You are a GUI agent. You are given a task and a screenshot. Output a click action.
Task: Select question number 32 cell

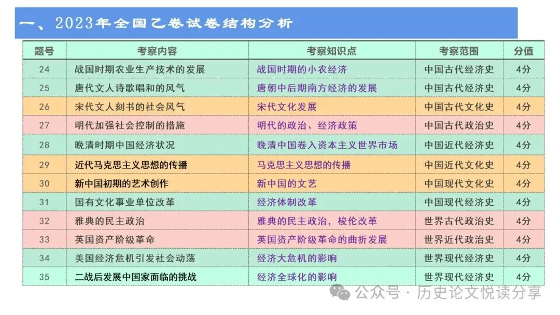[44, 221]
